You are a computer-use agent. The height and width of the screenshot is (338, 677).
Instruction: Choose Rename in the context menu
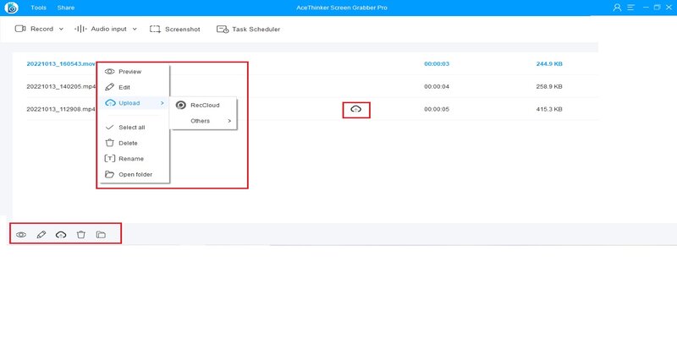tap(130, 159)
